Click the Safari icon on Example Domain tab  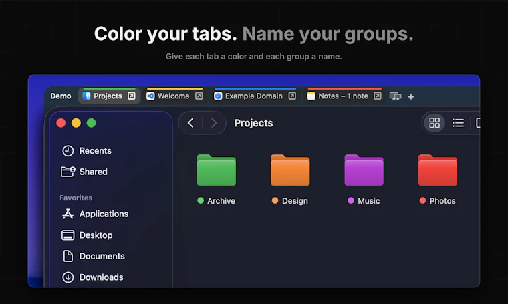[x=218, y=96]
